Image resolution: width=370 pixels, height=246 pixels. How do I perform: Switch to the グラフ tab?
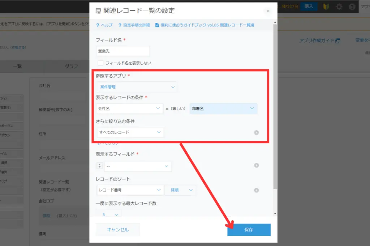click(71, 66)
